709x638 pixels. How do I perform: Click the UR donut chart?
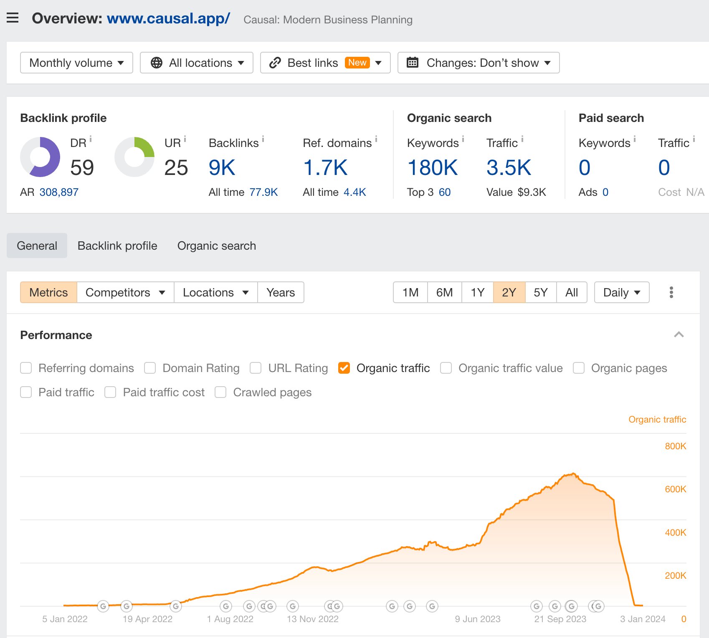click(134, 157)
